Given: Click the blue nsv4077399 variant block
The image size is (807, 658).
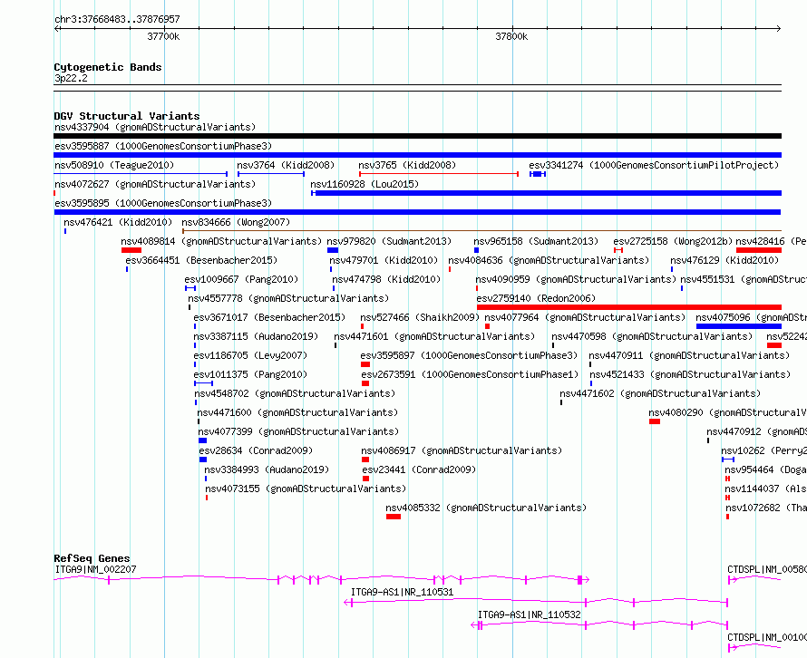Looking at the screenshot, I should pyautogui.click(x=203, y=440).
